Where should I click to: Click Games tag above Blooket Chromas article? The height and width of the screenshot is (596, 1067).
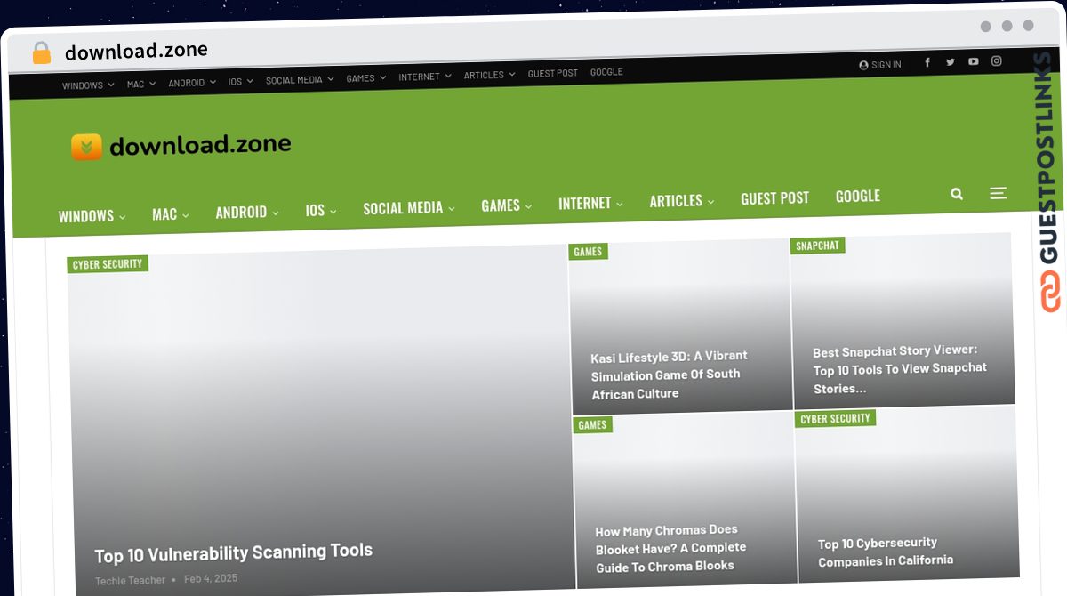pos(592,425)
